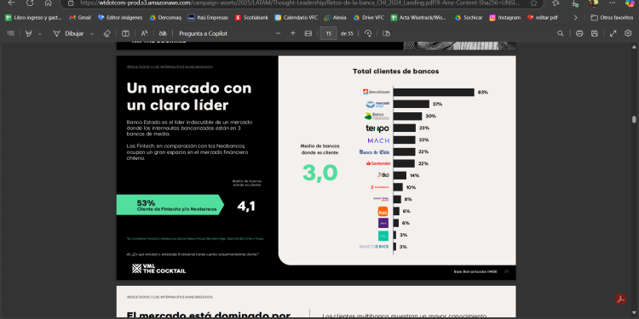Open the Gmail bookmark

(x=80, y=18)
